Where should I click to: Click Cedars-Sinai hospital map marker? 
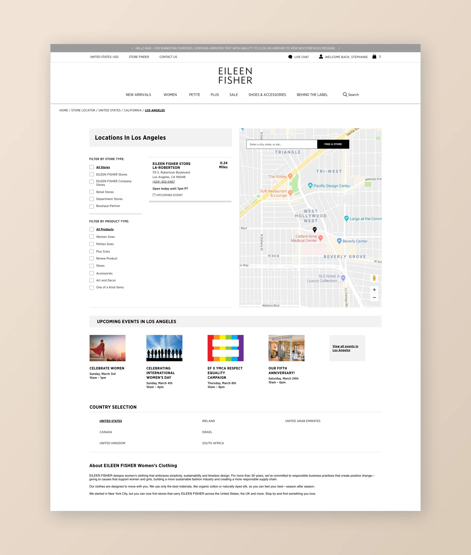click(x=321, y=238)
